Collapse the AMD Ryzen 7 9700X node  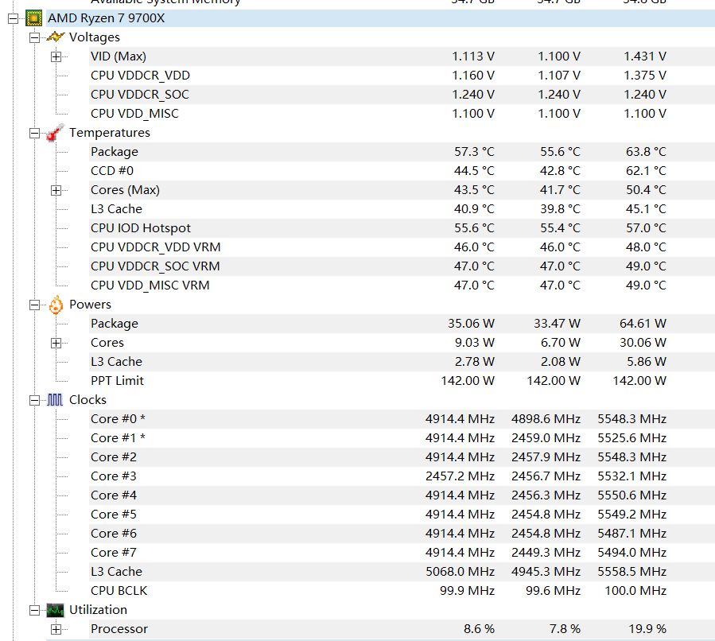click(x=14, y=17)
